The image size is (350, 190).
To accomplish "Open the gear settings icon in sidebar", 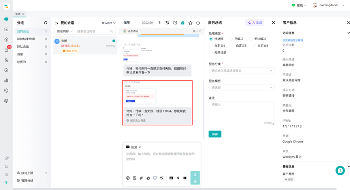I will (x=6, y=101).
